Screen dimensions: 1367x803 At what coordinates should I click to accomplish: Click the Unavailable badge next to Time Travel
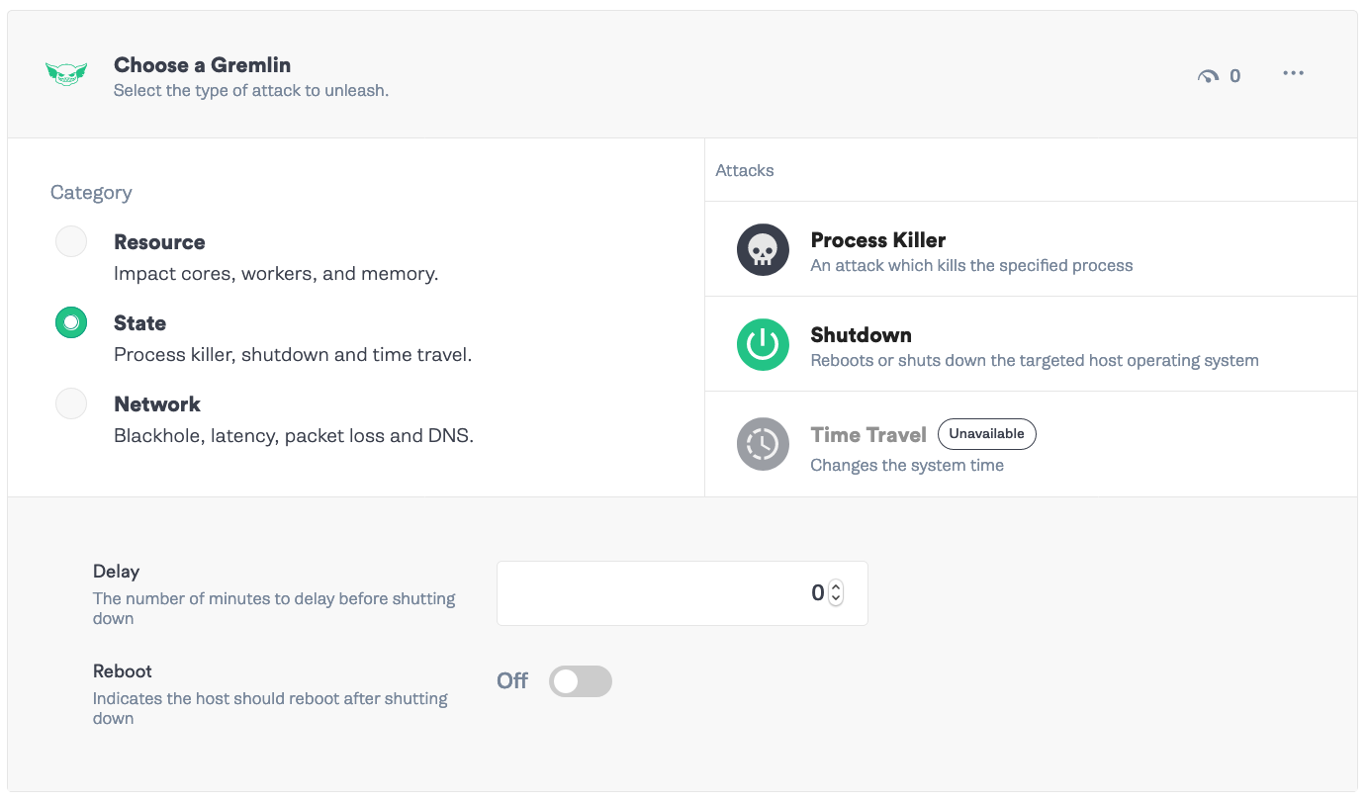(987, 434)
